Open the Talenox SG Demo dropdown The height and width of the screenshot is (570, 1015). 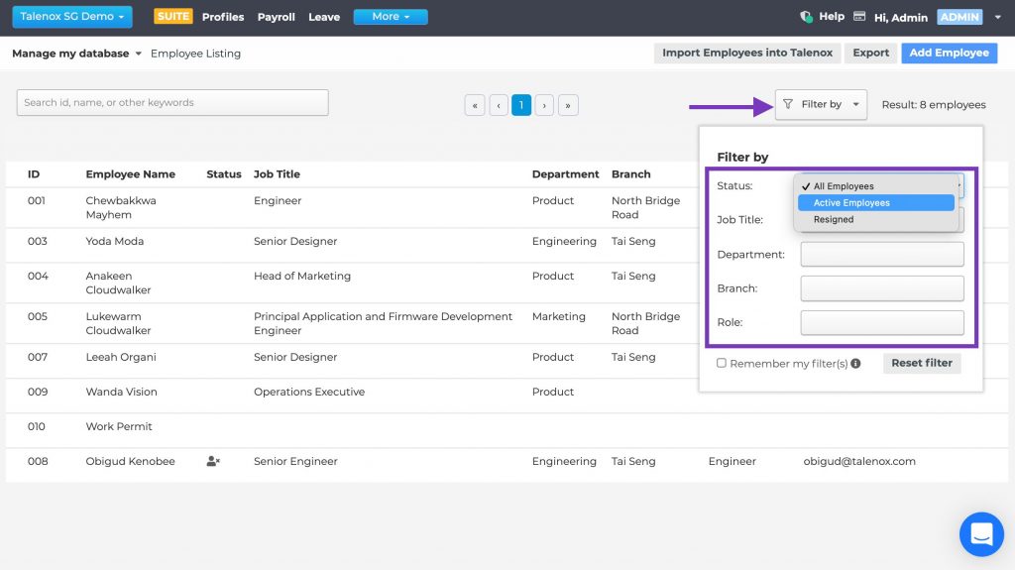pyautogui.click(x=71, y=16)
